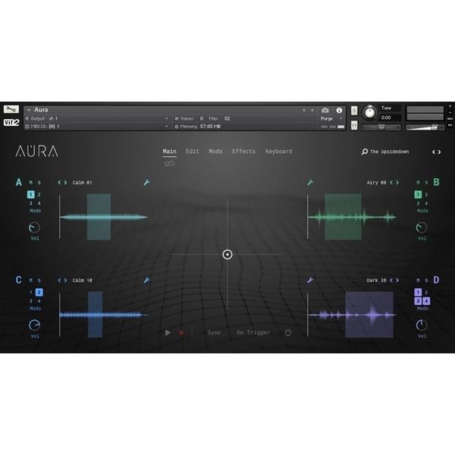
Task: Open the Keyboard tab
Action: click(279, 152)
